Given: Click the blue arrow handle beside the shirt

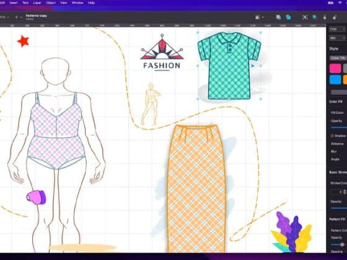Looking at the screenshot, I should click(x=253, y=66).
